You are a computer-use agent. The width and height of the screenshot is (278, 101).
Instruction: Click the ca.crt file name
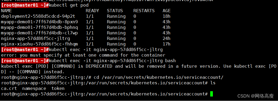click(9, 88)
